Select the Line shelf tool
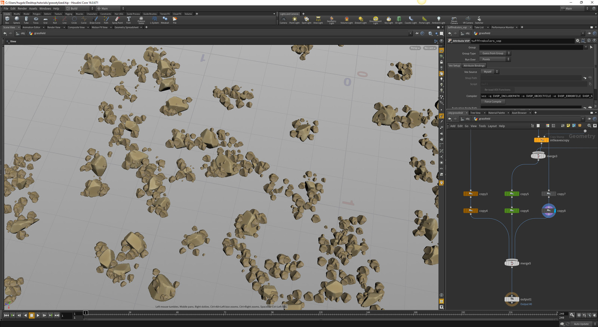 click(x=65, y=20)
